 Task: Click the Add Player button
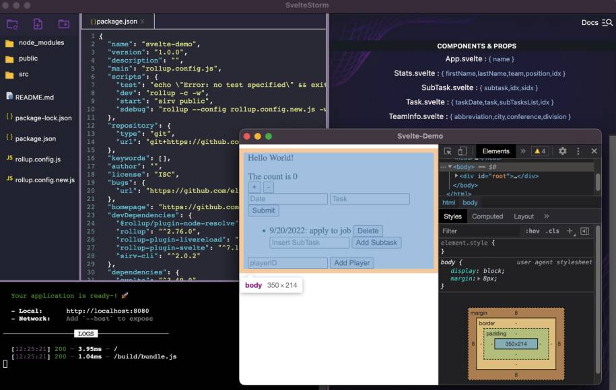coord(352,263)
